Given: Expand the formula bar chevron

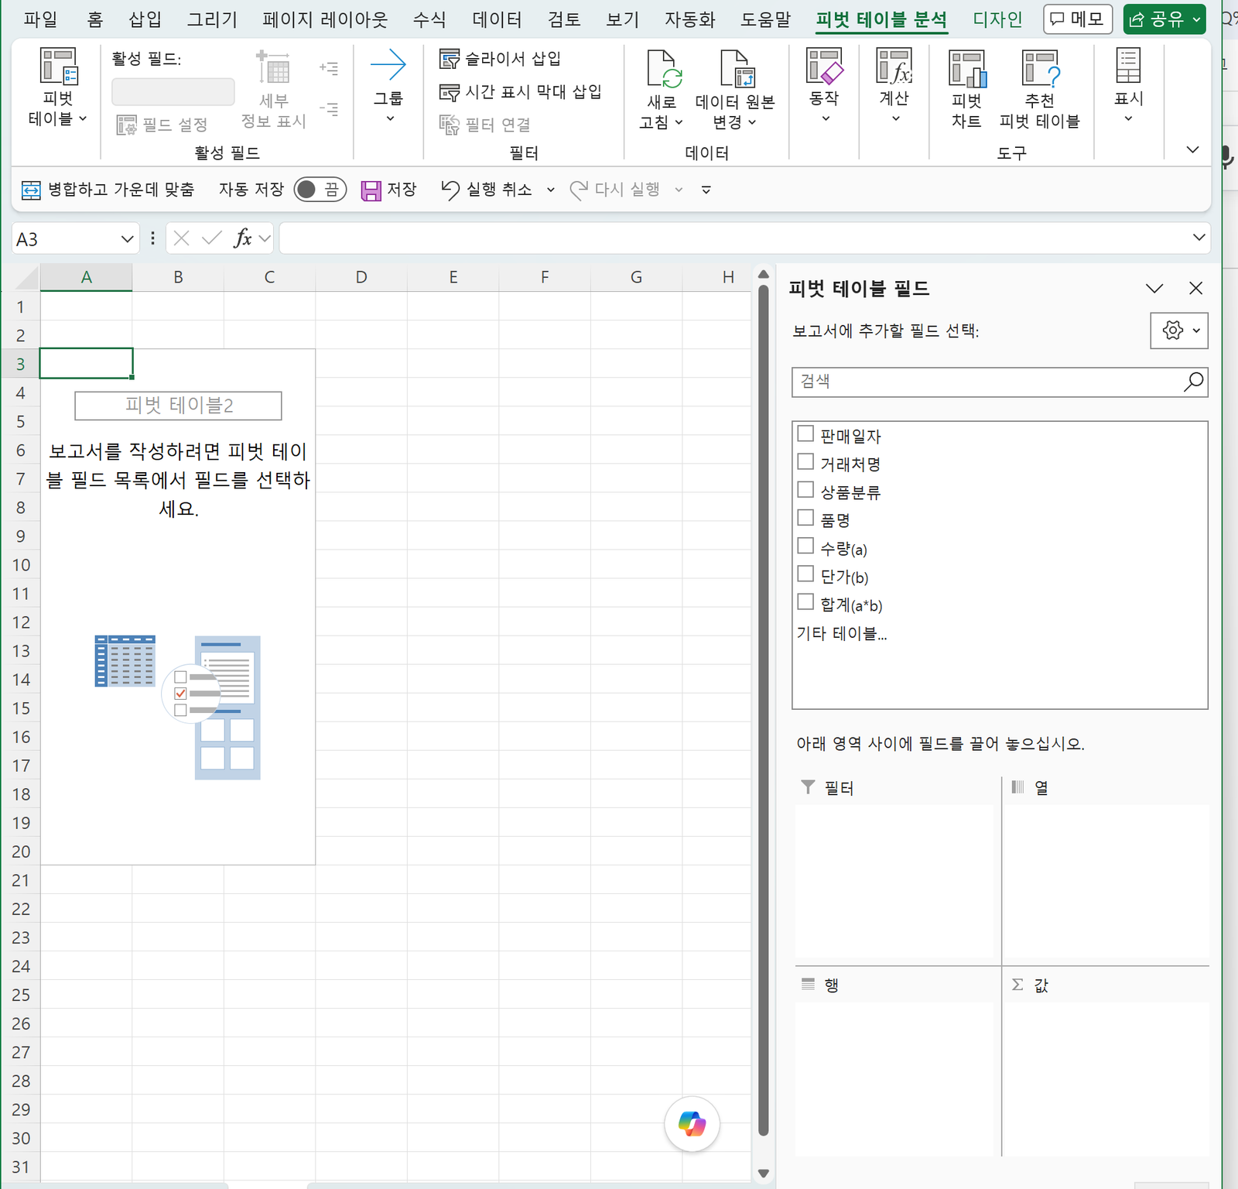Looking at the screenshot, I should pyautogui.click(x=1199, y=238).
